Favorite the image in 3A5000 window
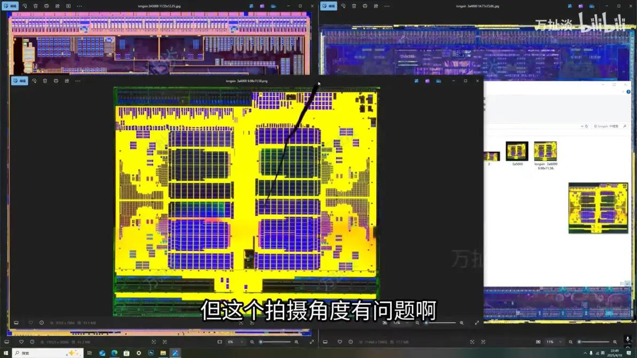637x358 pixels. pos(21,342)
